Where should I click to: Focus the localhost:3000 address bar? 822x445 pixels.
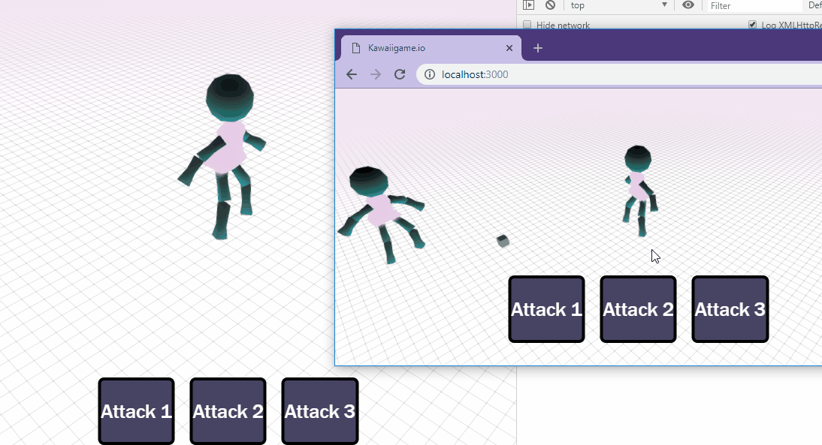click(x=618, y=74)
